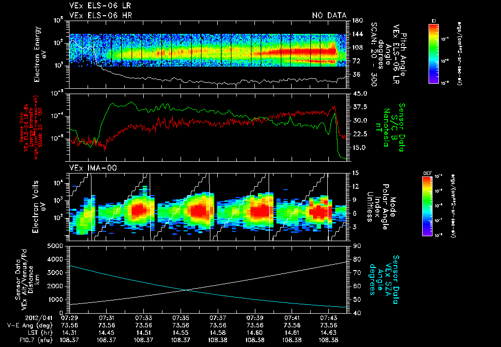Click the 144 pitch angle tick
The image size is (501, 347).
357,34
